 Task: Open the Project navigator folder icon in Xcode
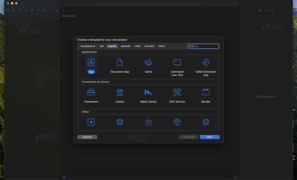7,10
